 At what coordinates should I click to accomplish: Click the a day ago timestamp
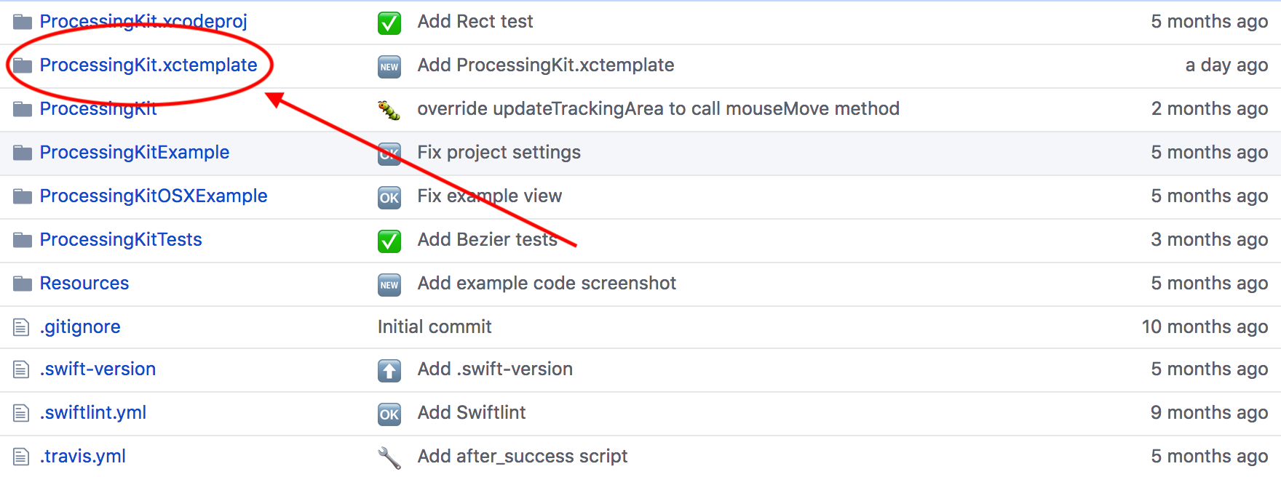(x=1226, y=65)
